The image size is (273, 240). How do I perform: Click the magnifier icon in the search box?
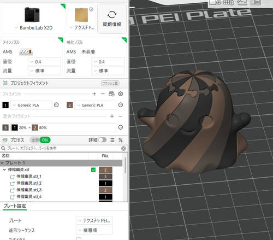pyautogui.click(x=3, y=148)
